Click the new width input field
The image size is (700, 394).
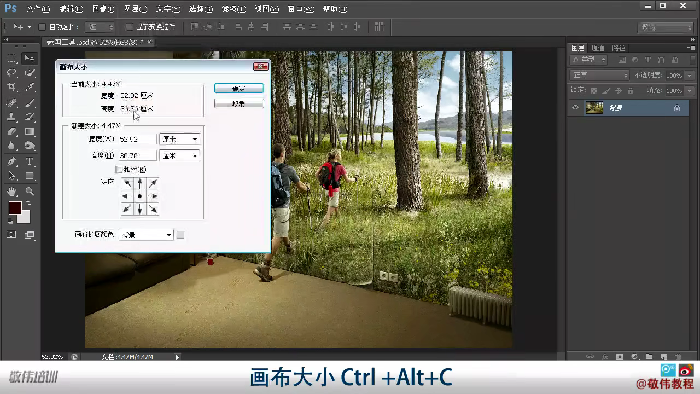tap(138, 140)
